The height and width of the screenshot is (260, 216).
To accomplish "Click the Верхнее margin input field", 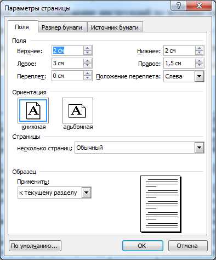I will (x=67, y=50).
